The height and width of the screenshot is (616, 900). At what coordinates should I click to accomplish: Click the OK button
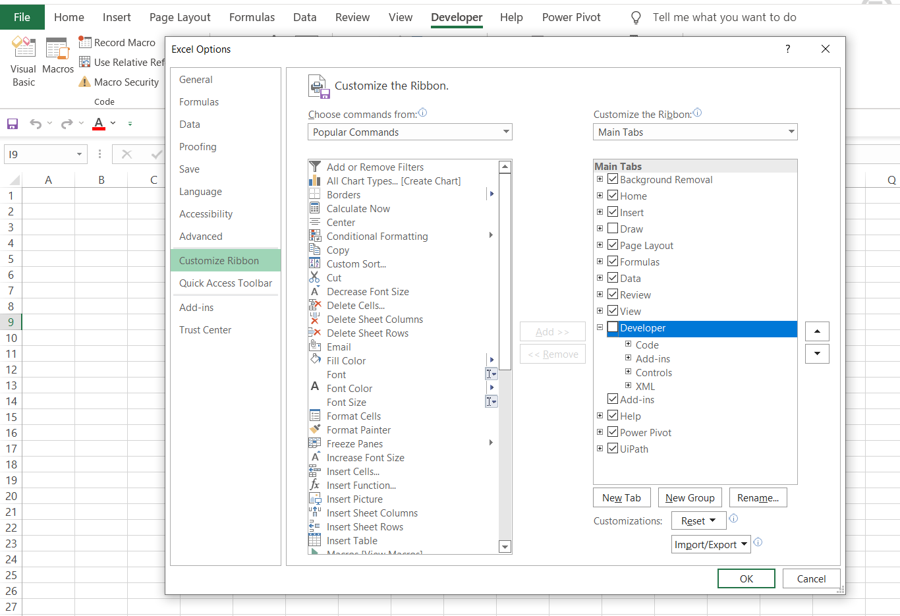pos(746,578)
